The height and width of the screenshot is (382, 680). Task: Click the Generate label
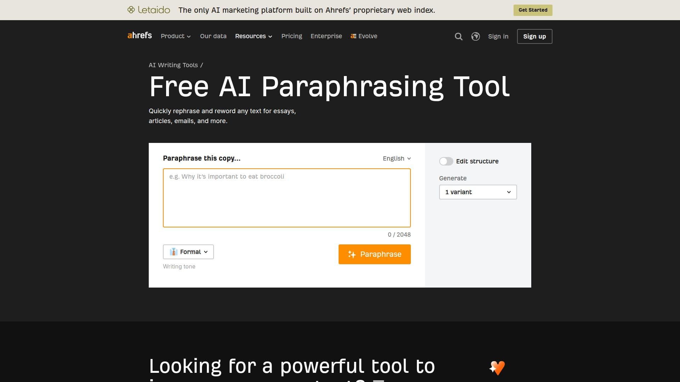[x=453, y=178]
